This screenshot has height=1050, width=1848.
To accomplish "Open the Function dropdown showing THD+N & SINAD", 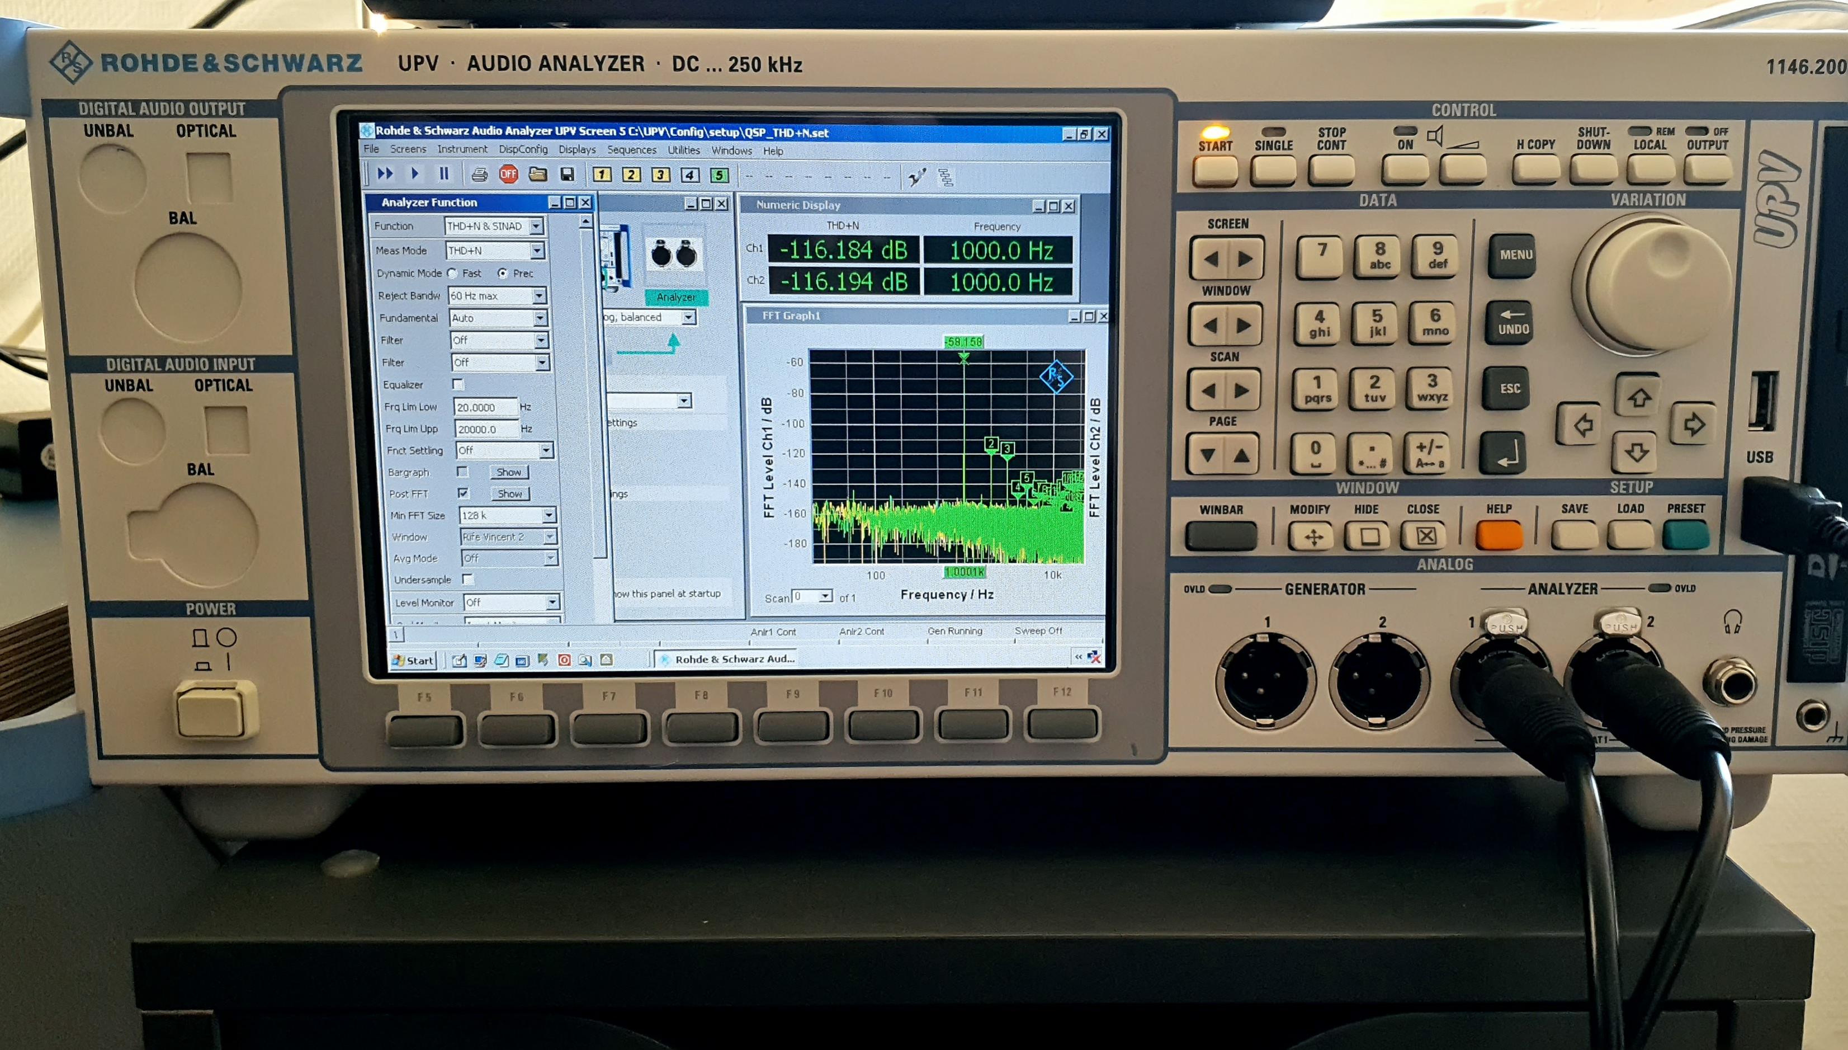I will tap(536, 227).
